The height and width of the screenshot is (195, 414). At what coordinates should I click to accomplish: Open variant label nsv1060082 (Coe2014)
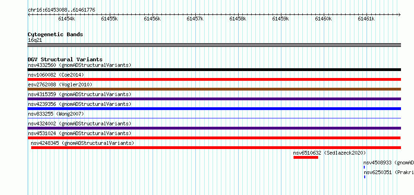tap(56, 75)
